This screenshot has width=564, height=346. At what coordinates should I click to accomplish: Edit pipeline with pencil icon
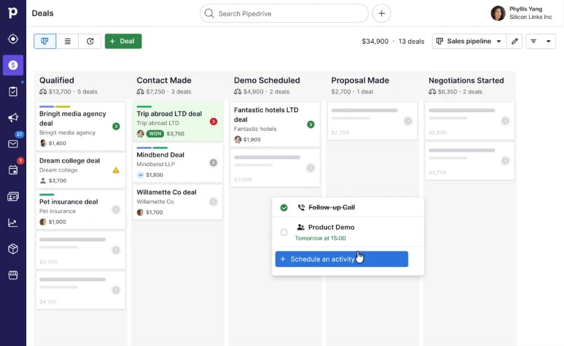tap(514, 41)
